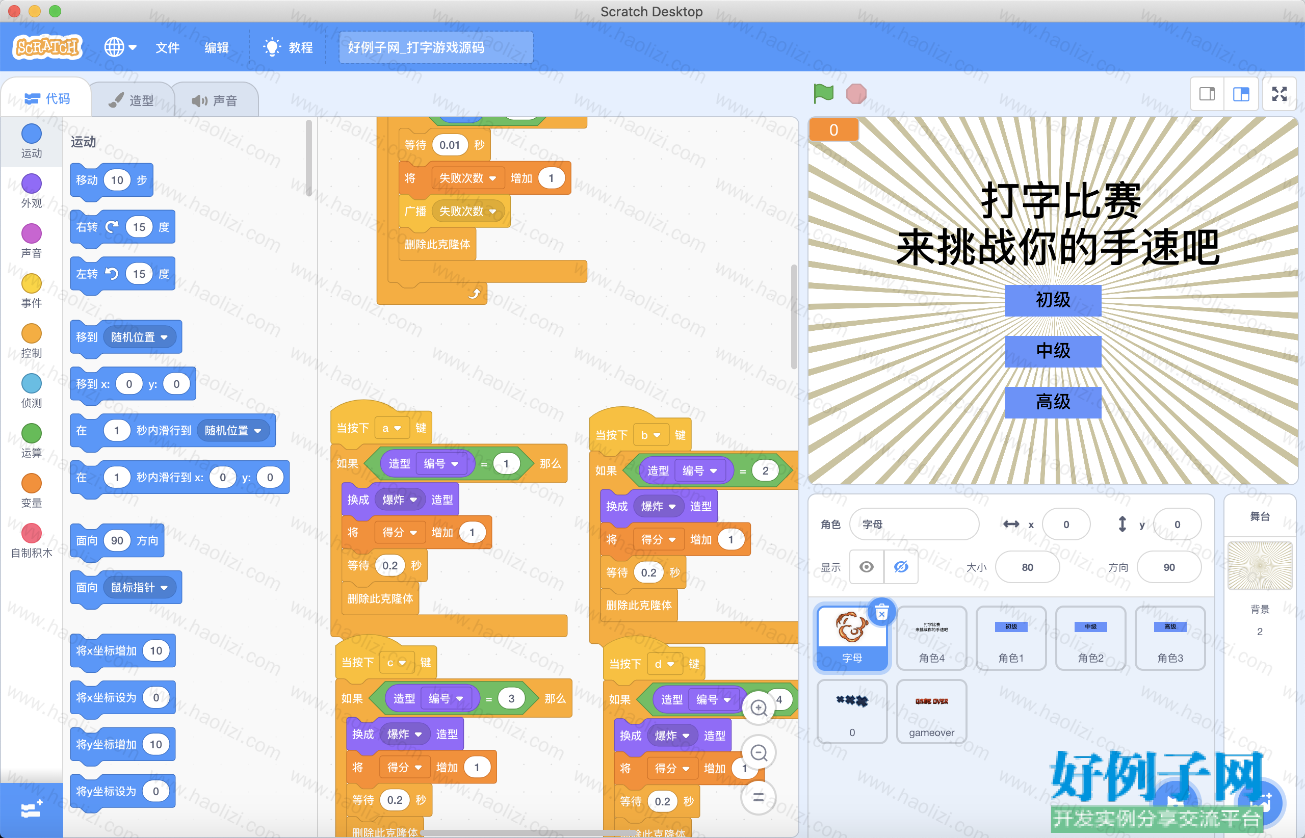Viewport: 1305px width, 838px height.
Task: Switch to small stage layout
Action: (1207, 94)
